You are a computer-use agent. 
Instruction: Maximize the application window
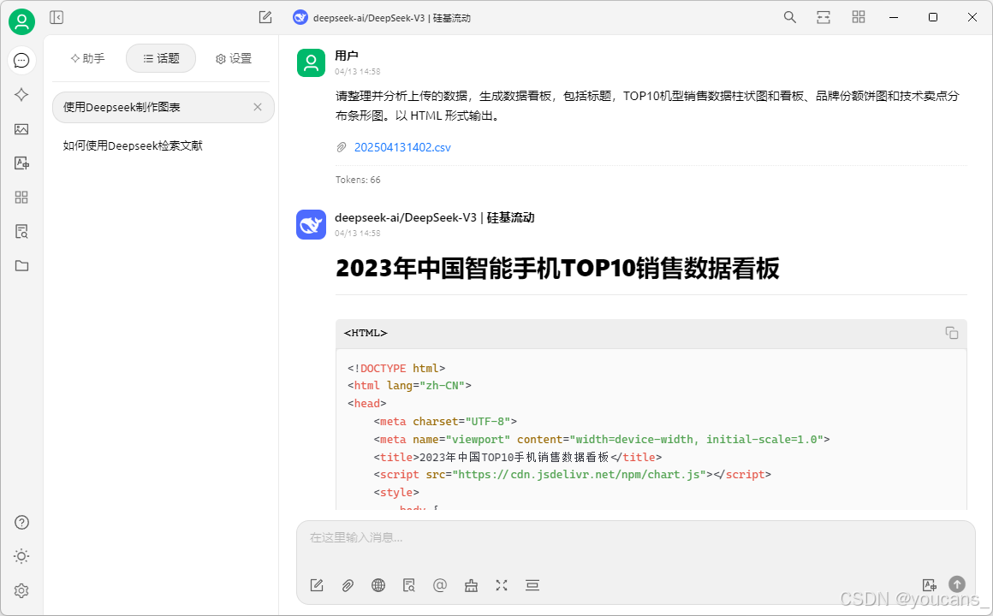pos(933,17)
